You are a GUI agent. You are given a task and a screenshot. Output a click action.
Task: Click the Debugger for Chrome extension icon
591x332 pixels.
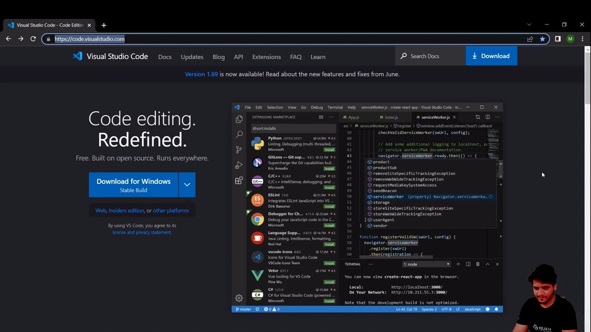tap(258, 219)
